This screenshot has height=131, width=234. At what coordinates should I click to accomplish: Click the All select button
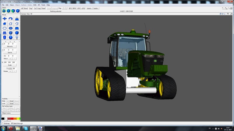[x=22, y=8]
